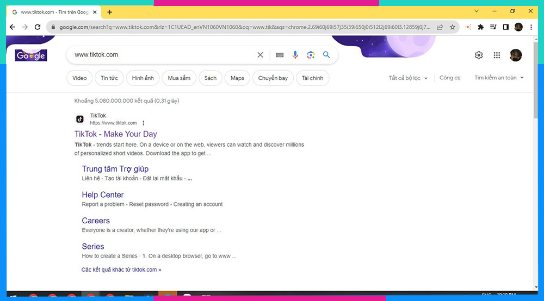Image resolution: width=544 pixels, height=301 pixels.
Task: Select the Tài chính filter
Action: point(312,78)
